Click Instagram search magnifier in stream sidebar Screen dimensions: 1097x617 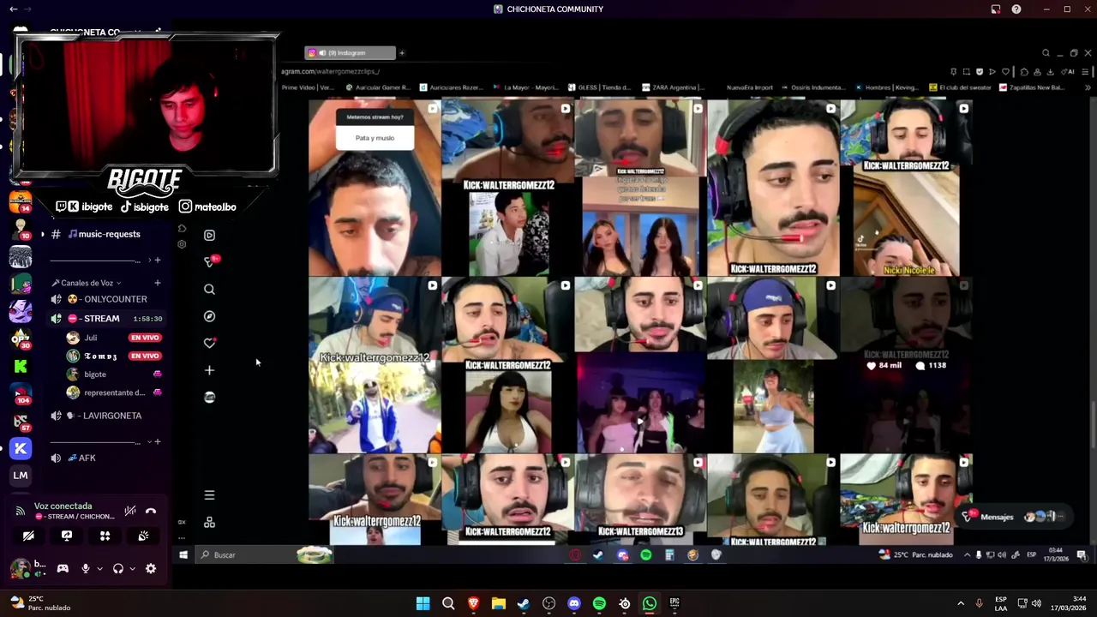click(x=209, y=290)
